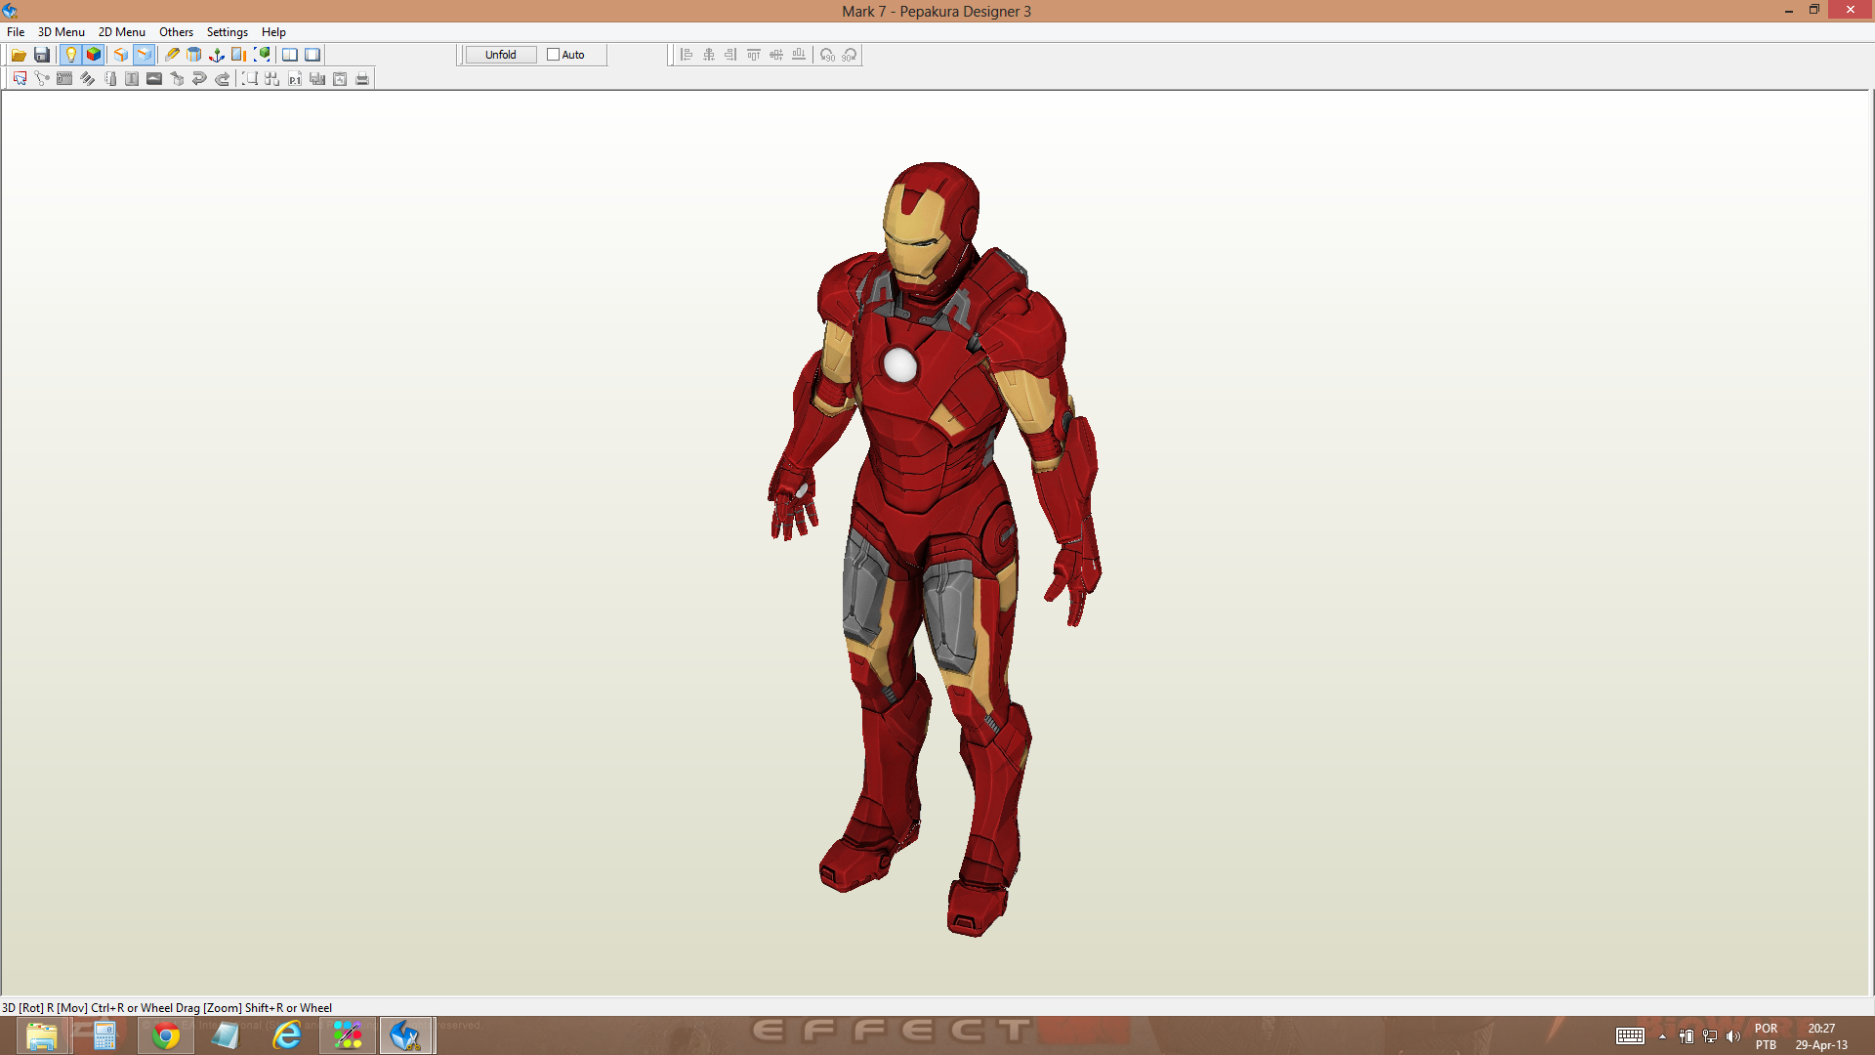Click the Iron Man 3D model
1875x1055 pixels.
(x=933, y=547)
